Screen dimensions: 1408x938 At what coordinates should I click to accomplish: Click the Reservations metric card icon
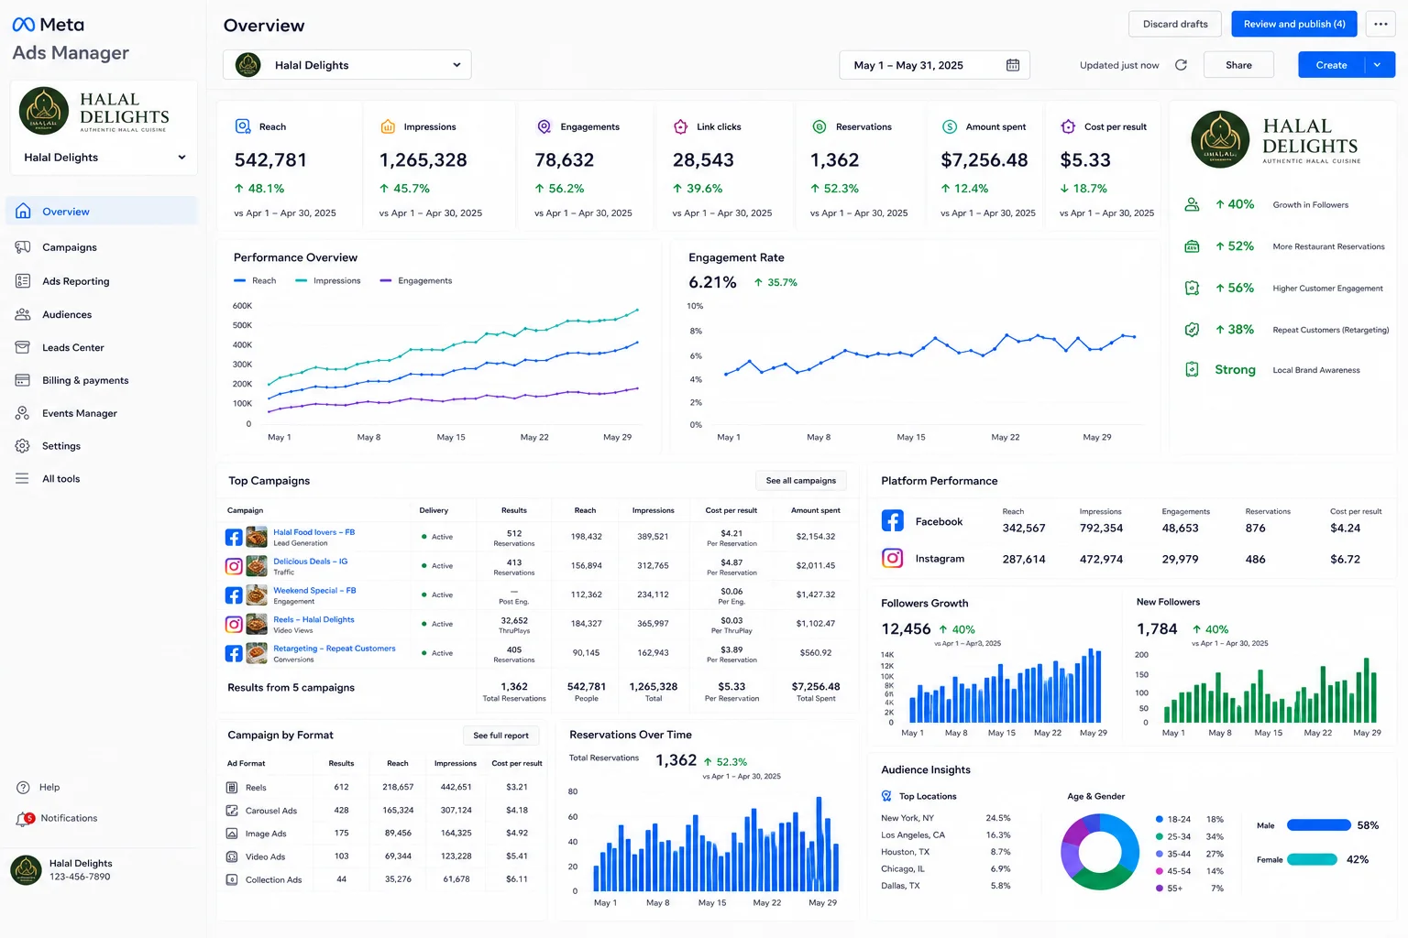pos(819,126)
